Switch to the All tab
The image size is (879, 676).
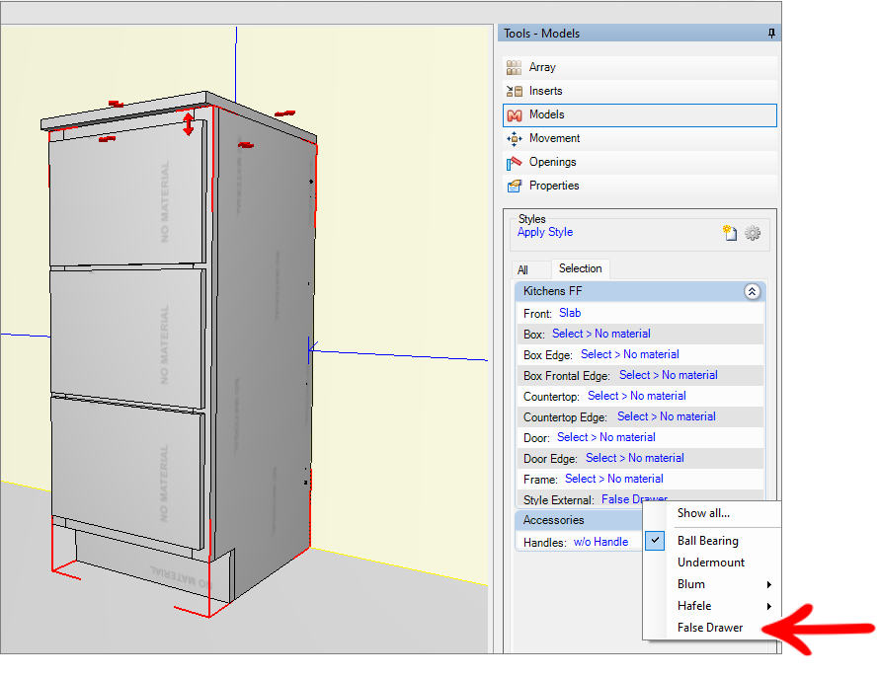(523, 270)
